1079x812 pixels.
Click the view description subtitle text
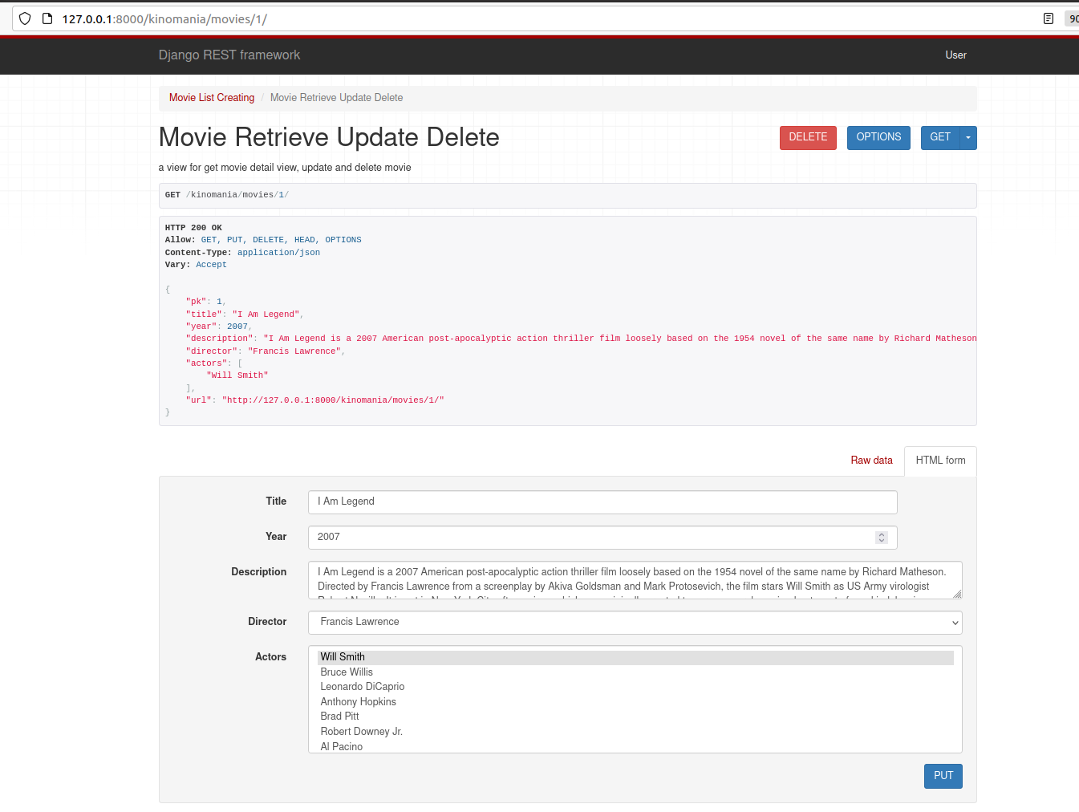285,168
